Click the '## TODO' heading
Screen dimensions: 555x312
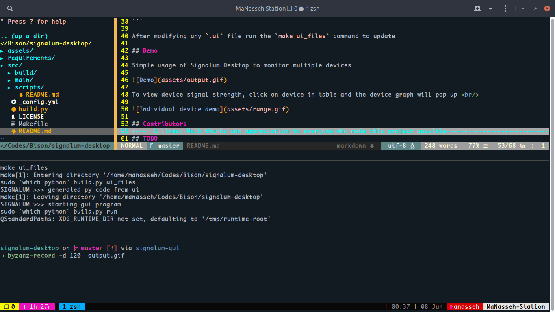(x=145, y=139)
